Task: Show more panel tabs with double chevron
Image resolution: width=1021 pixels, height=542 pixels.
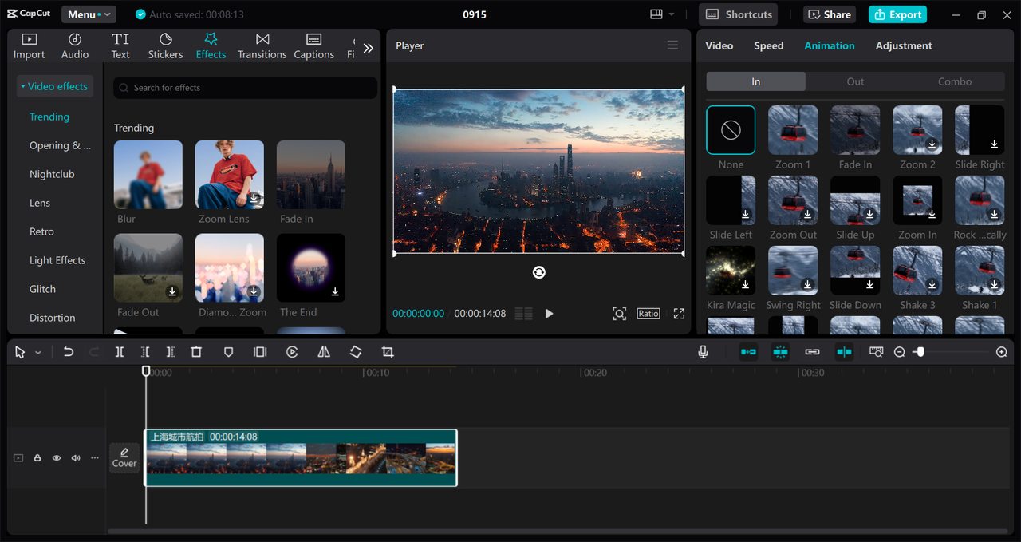Action: 368,48
